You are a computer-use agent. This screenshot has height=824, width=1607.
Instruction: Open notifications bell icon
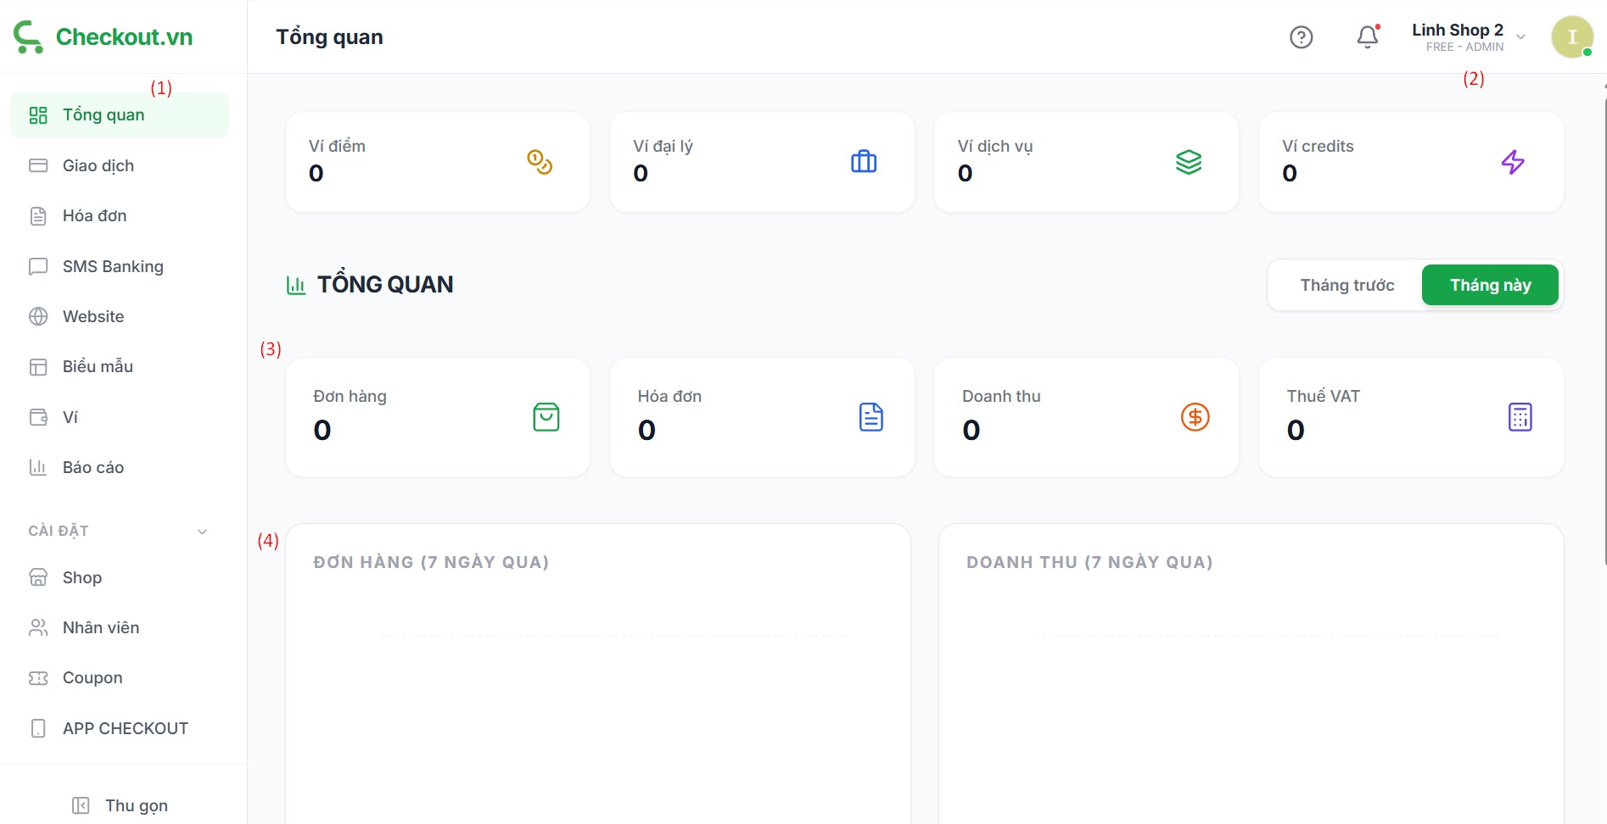click(x=1367, y=37)
